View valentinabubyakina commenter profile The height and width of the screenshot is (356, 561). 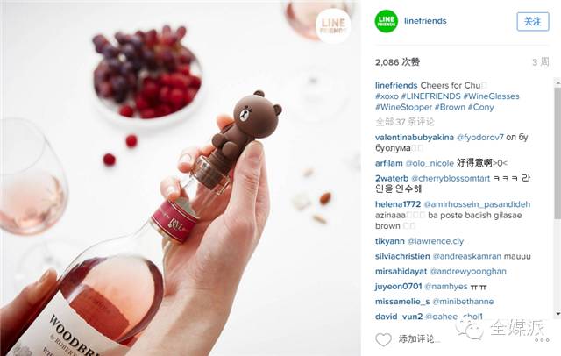tap(415, 137)
